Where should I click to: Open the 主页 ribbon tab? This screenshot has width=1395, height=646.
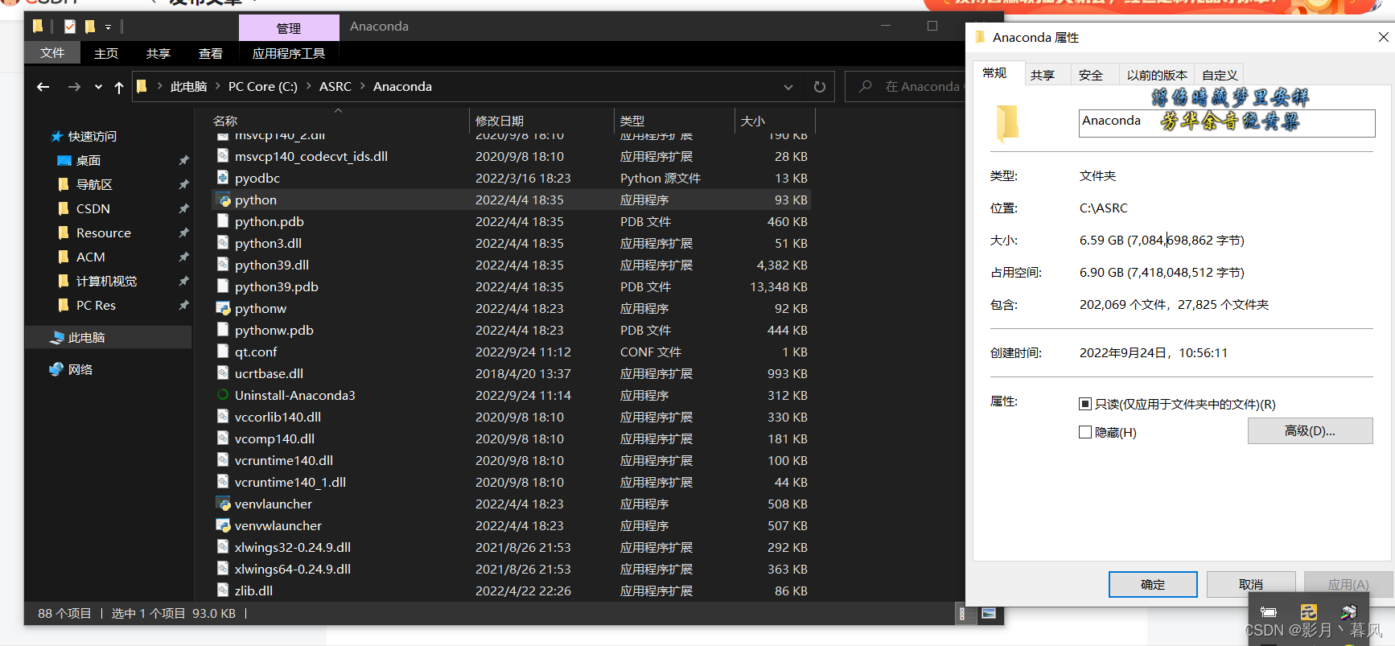[x=106, y=53]
